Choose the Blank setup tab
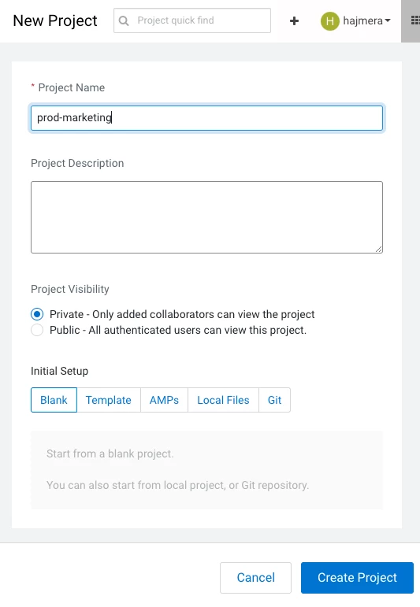This screenshot has width=420, height=607. [x=54, y=400]
